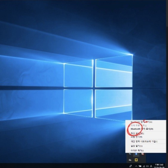The height and width of the screenshot is (168, 168).
Task: Open the network Wi-Fi taskbar icon
Action: 144,166
